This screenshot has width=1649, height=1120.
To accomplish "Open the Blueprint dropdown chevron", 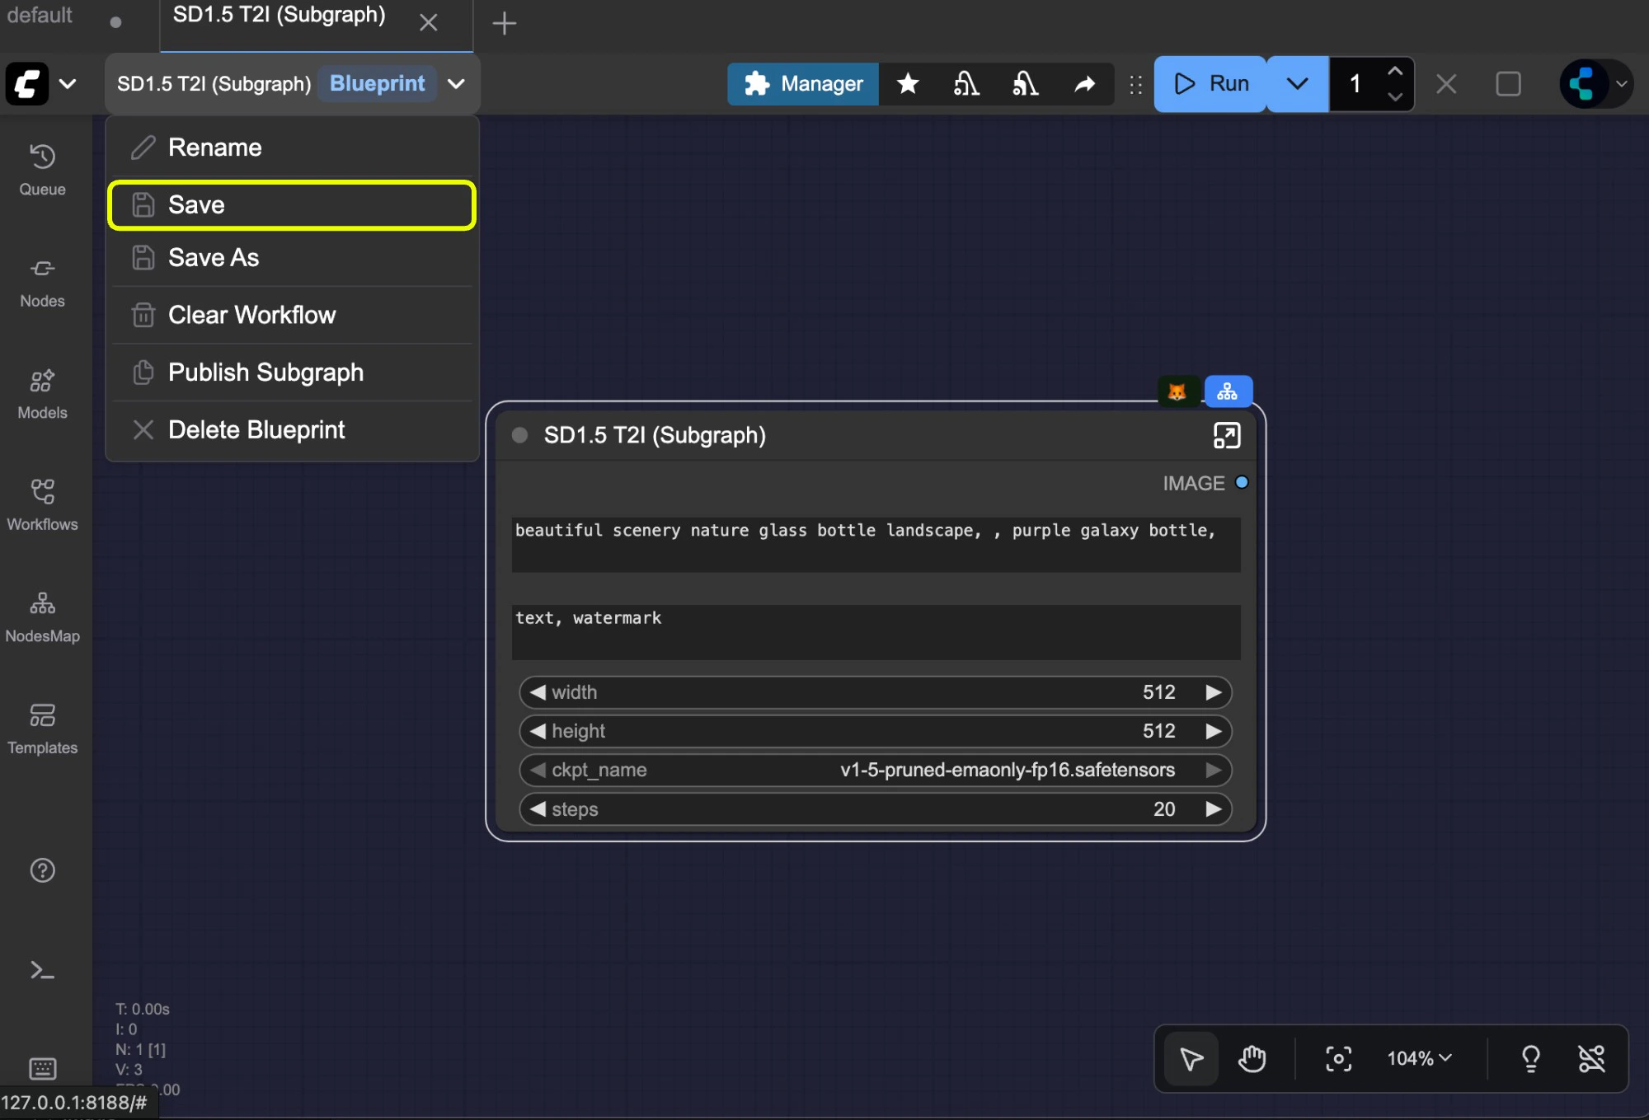I will pos(457,83).
